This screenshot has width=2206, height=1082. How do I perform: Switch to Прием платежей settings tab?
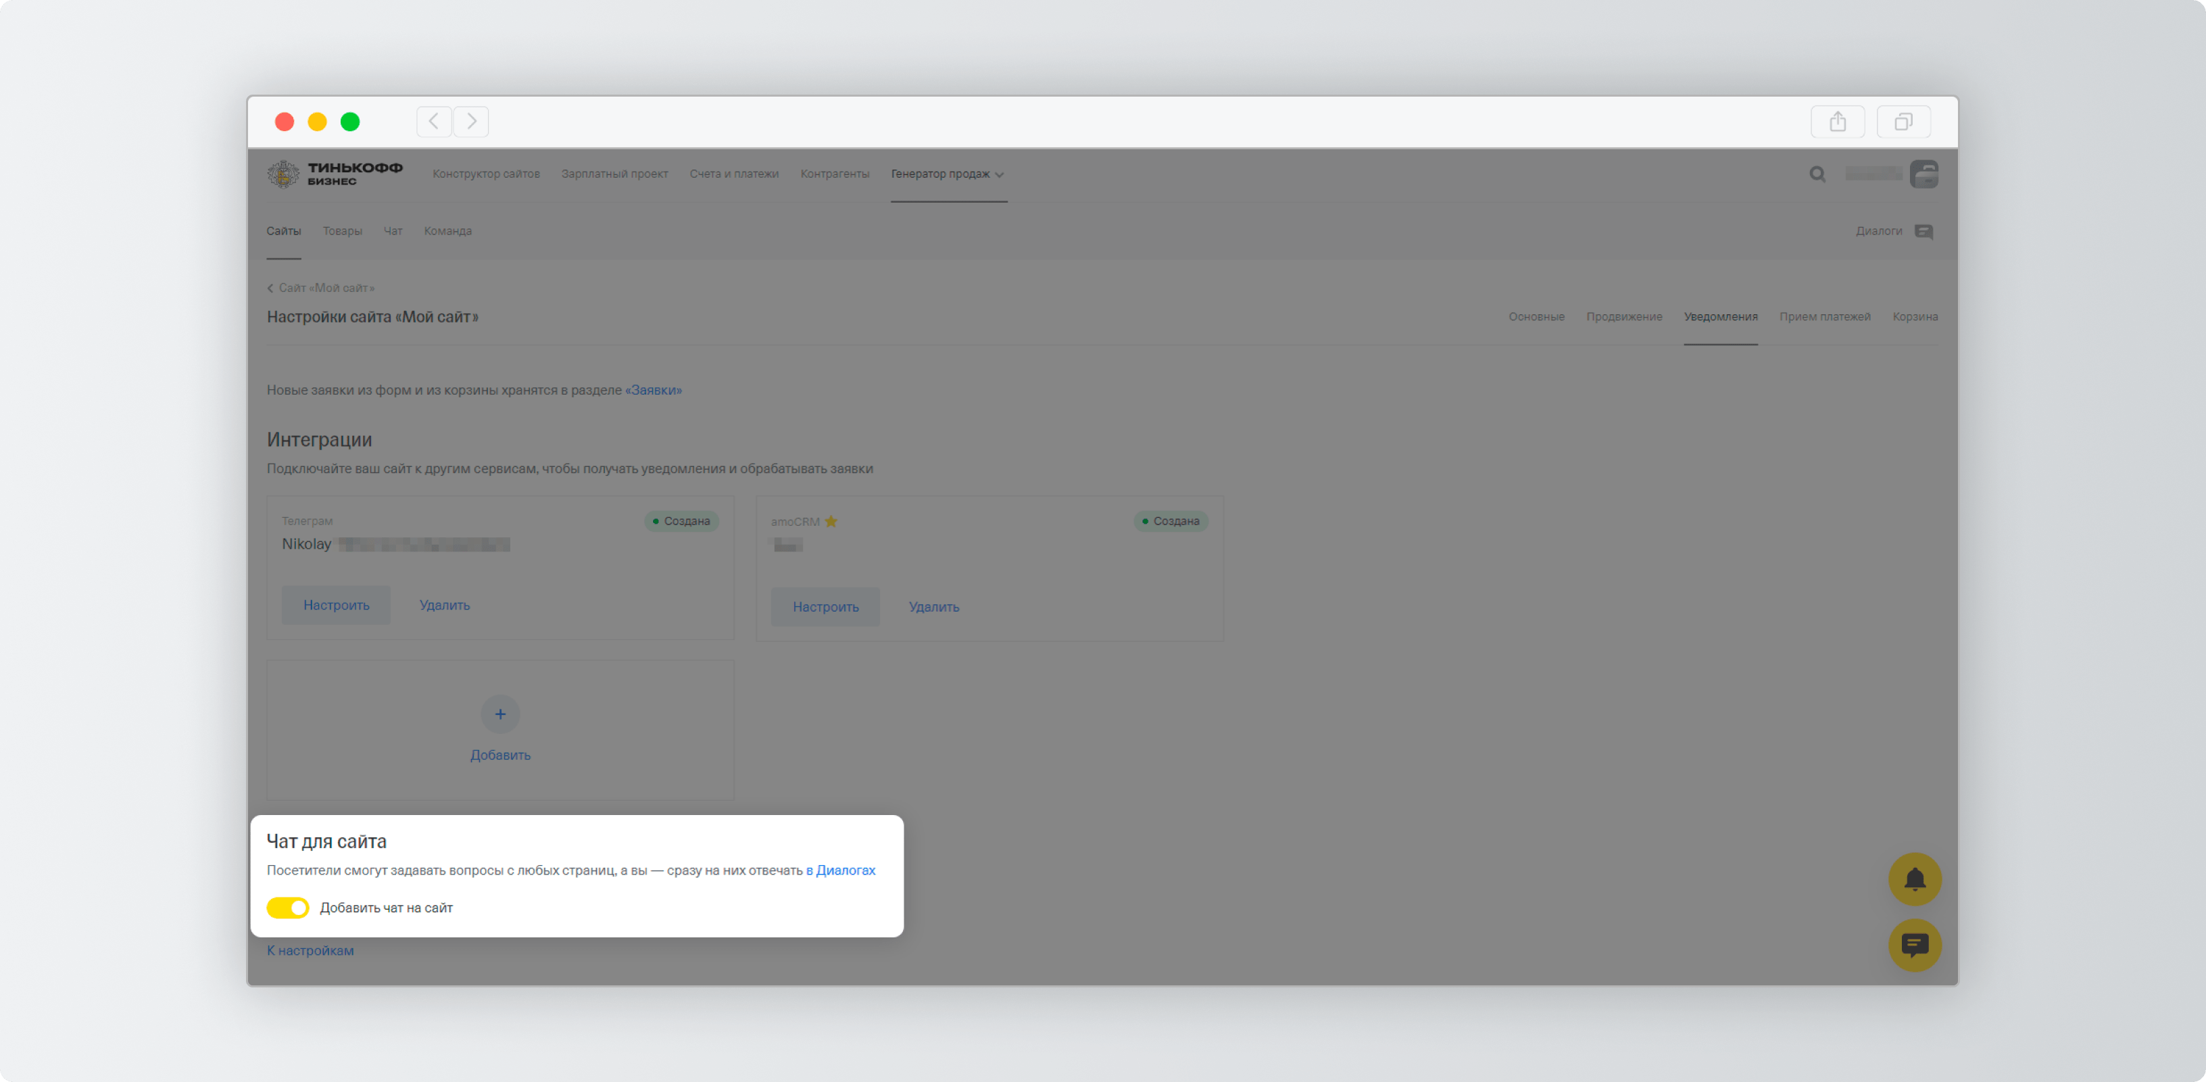coord(1824,317)
